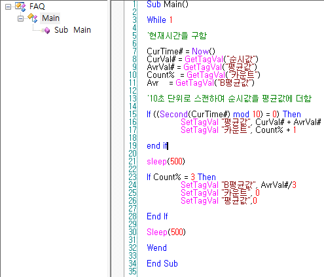
Task: Click the Now() function call
Action: 204,51
